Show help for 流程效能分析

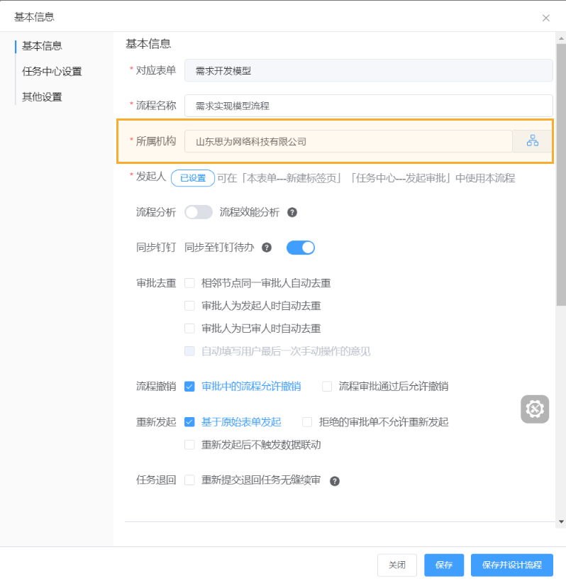click(292, 212)
